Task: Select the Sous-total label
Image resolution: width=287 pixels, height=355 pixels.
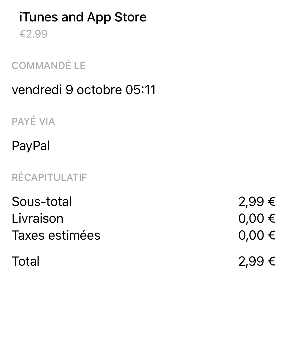Action: [42, 202]
